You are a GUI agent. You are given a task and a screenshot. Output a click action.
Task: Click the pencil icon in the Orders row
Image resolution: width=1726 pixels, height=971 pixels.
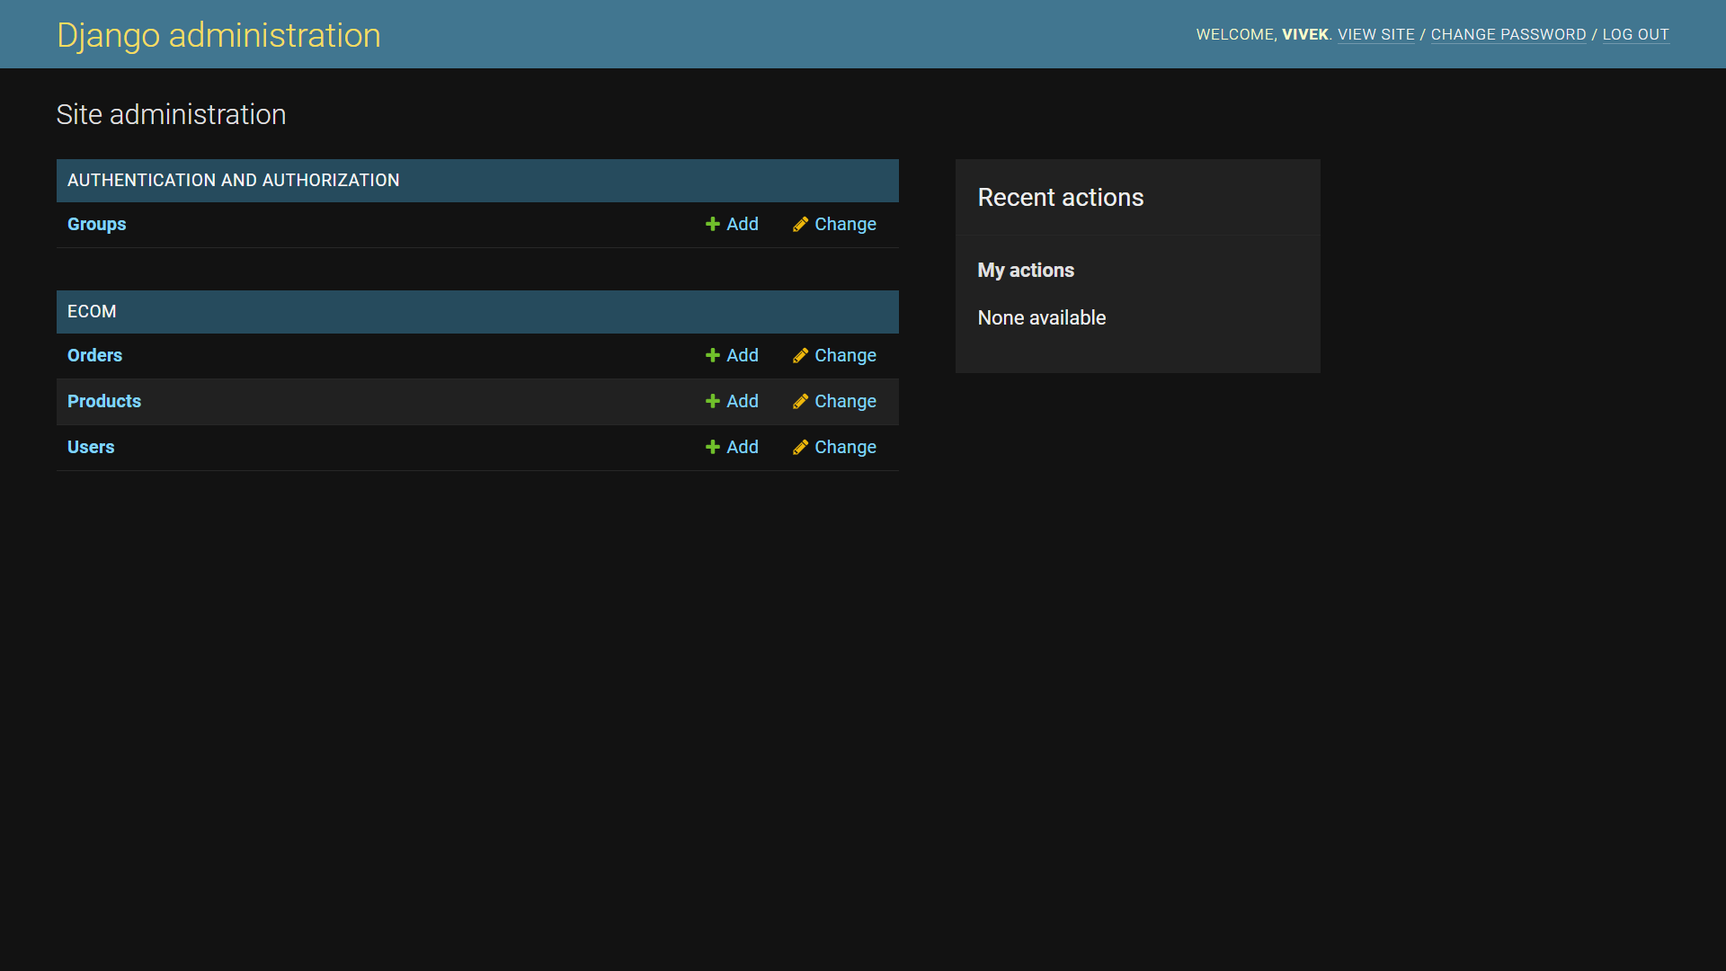800,355
